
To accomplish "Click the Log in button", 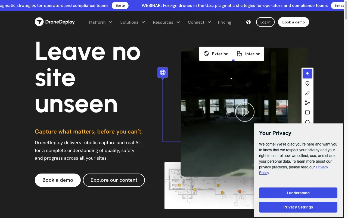I will click(x=265, y=22).
